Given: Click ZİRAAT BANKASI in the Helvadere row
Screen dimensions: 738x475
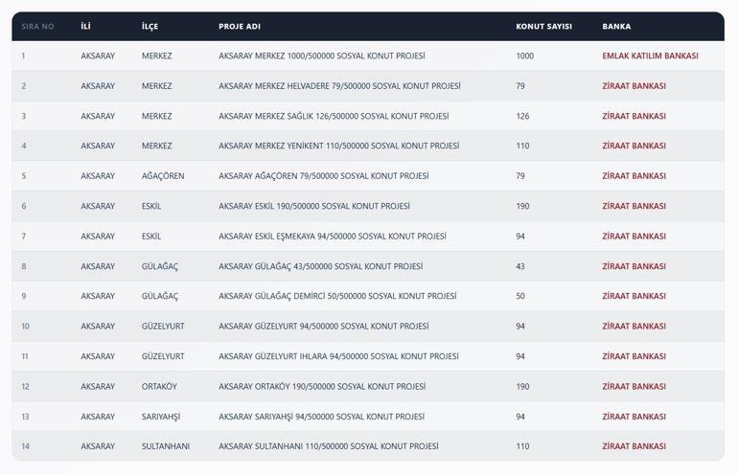Looking at the screenshot, I should (634, 86).
